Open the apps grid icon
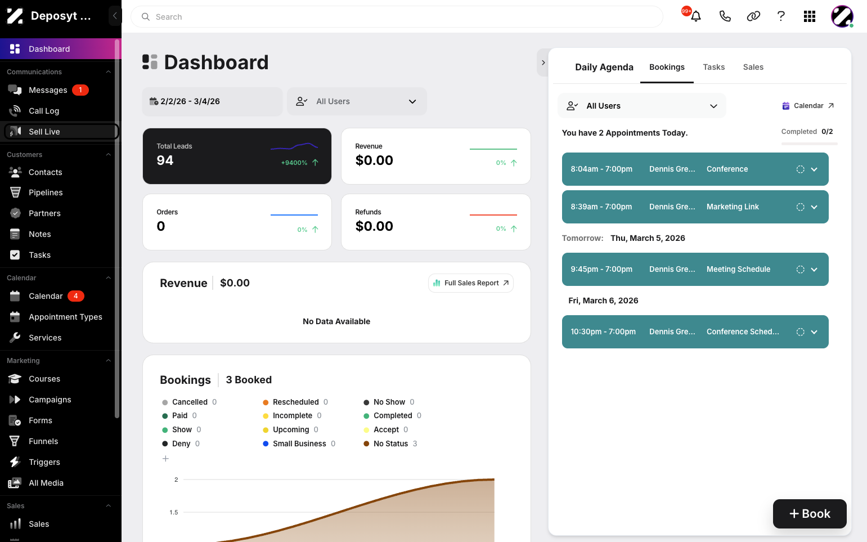Screen dimensions: 867x542 (810, 16)
